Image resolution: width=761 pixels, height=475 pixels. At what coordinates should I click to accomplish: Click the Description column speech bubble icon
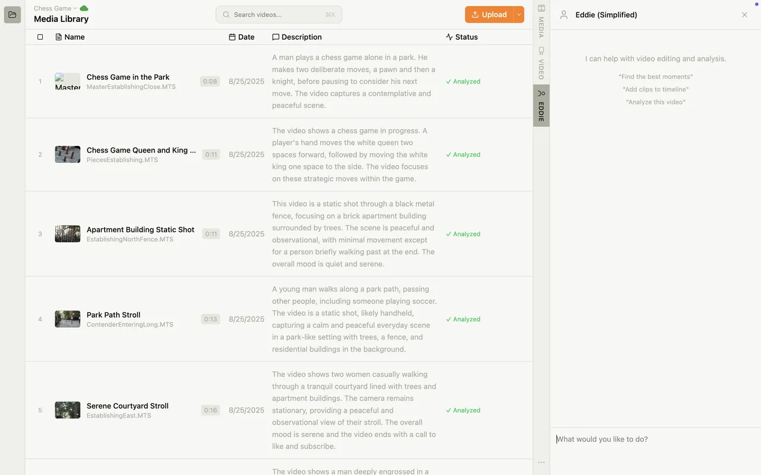(x=275, y=37)
